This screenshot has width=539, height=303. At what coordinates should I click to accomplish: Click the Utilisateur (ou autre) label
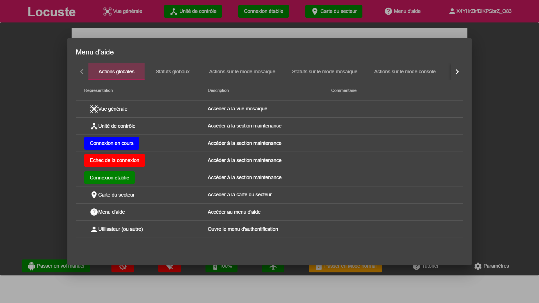[x=121, y=229]
